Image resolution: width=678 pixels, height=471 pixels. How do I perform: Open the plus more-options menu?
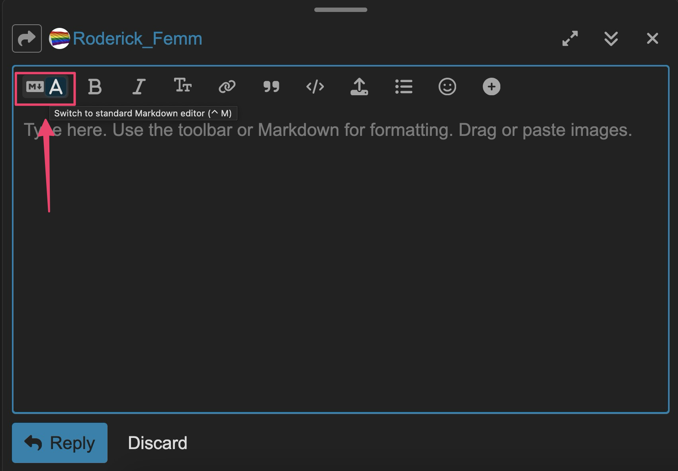[492, 87]
